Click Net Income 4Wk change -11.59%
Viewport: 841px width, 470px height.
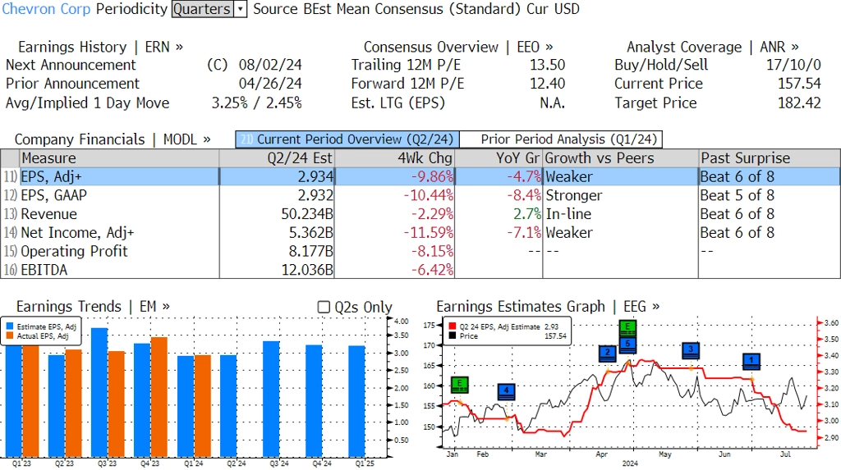pos(429,233)
